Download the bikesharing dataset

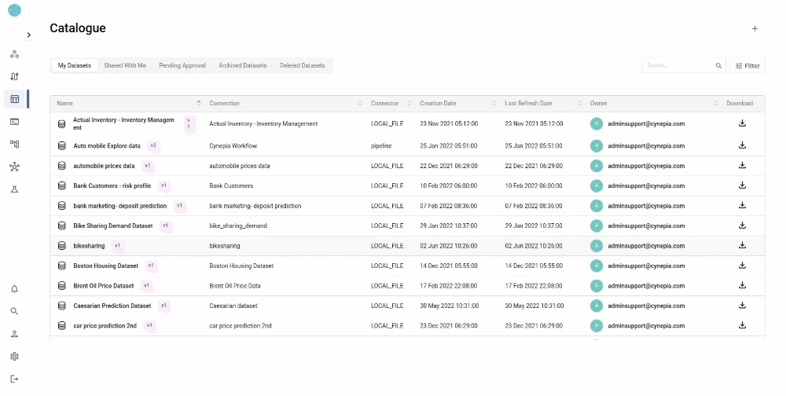[743, 246]
